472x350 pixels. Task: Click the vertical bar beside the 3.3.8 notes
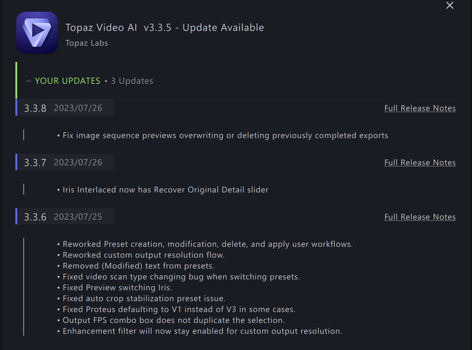[24, 135]
